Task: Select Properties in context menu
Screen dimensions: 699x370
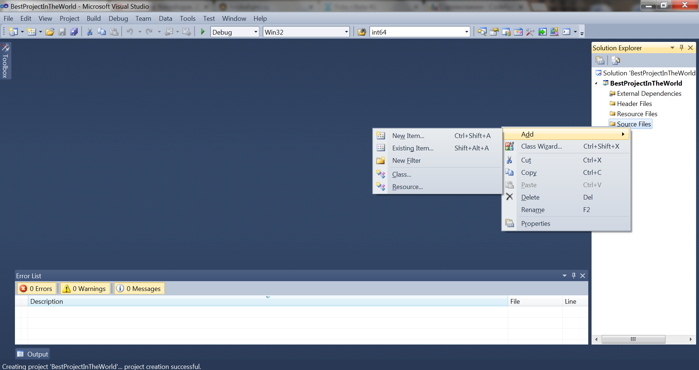Action: coord(566,224)
